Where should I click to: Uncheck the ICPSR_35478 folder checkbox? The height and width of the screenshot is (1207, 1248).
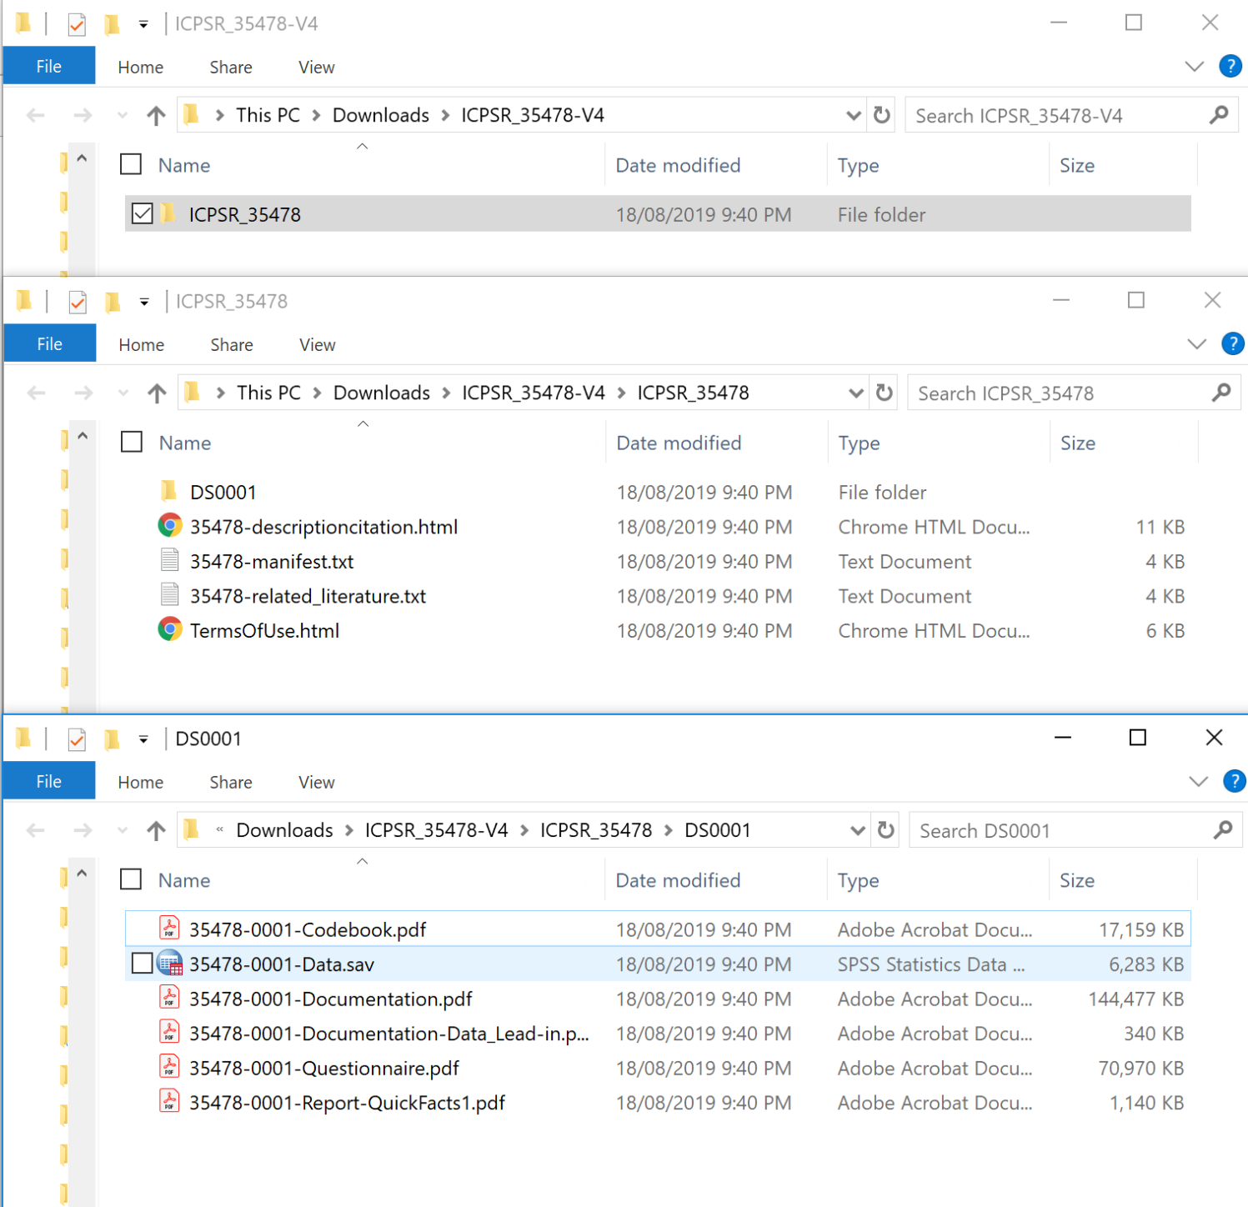[143, 213]
